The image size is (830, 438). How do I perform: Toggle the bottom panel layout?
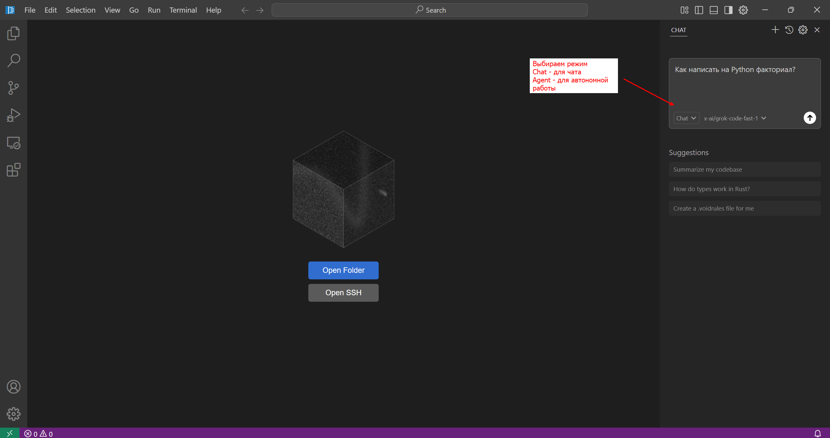pos(714,10)
